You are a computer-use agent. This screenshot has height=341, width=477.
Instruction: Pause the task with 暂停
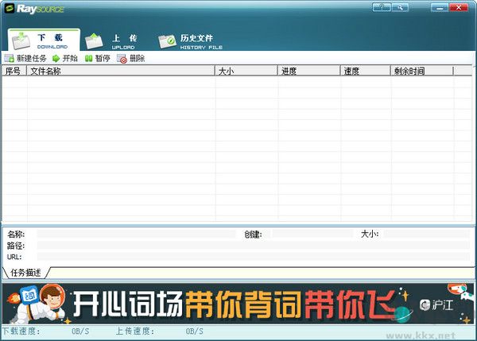coord(97,58)
